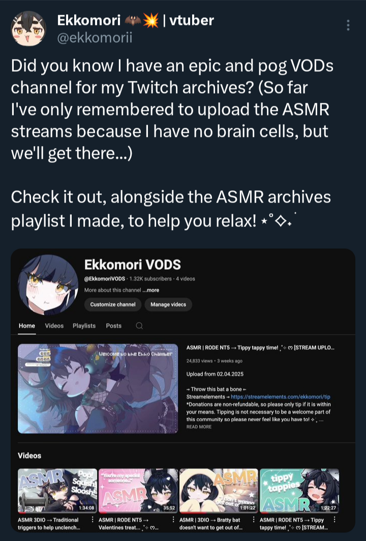The height and width of the screenshot is (541, 366).
Task: Open options menu for Bratty bat video
Action: (254, 519)
